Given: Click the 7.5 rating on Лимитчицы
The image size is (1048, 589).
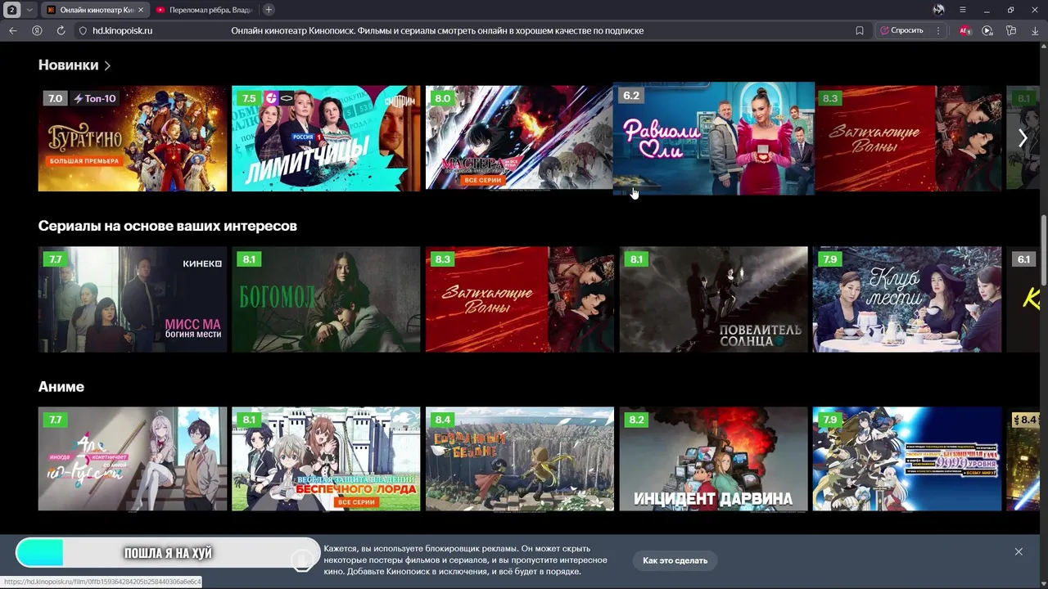Looking at the screenshot, I should point(249,98).
